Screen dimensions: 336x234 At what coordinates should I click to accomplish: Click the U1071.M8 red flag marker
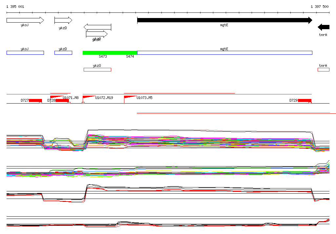56,97
